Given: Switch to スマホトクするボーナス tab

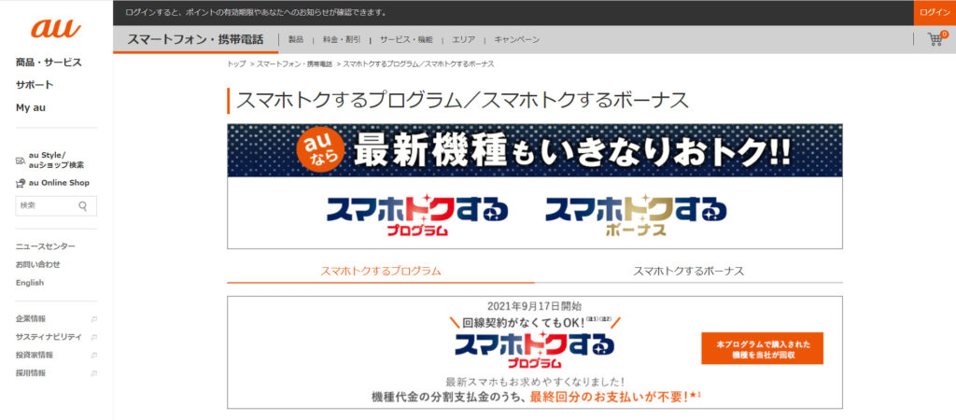Looking at the screenshot, I should (x=688, y=271).
